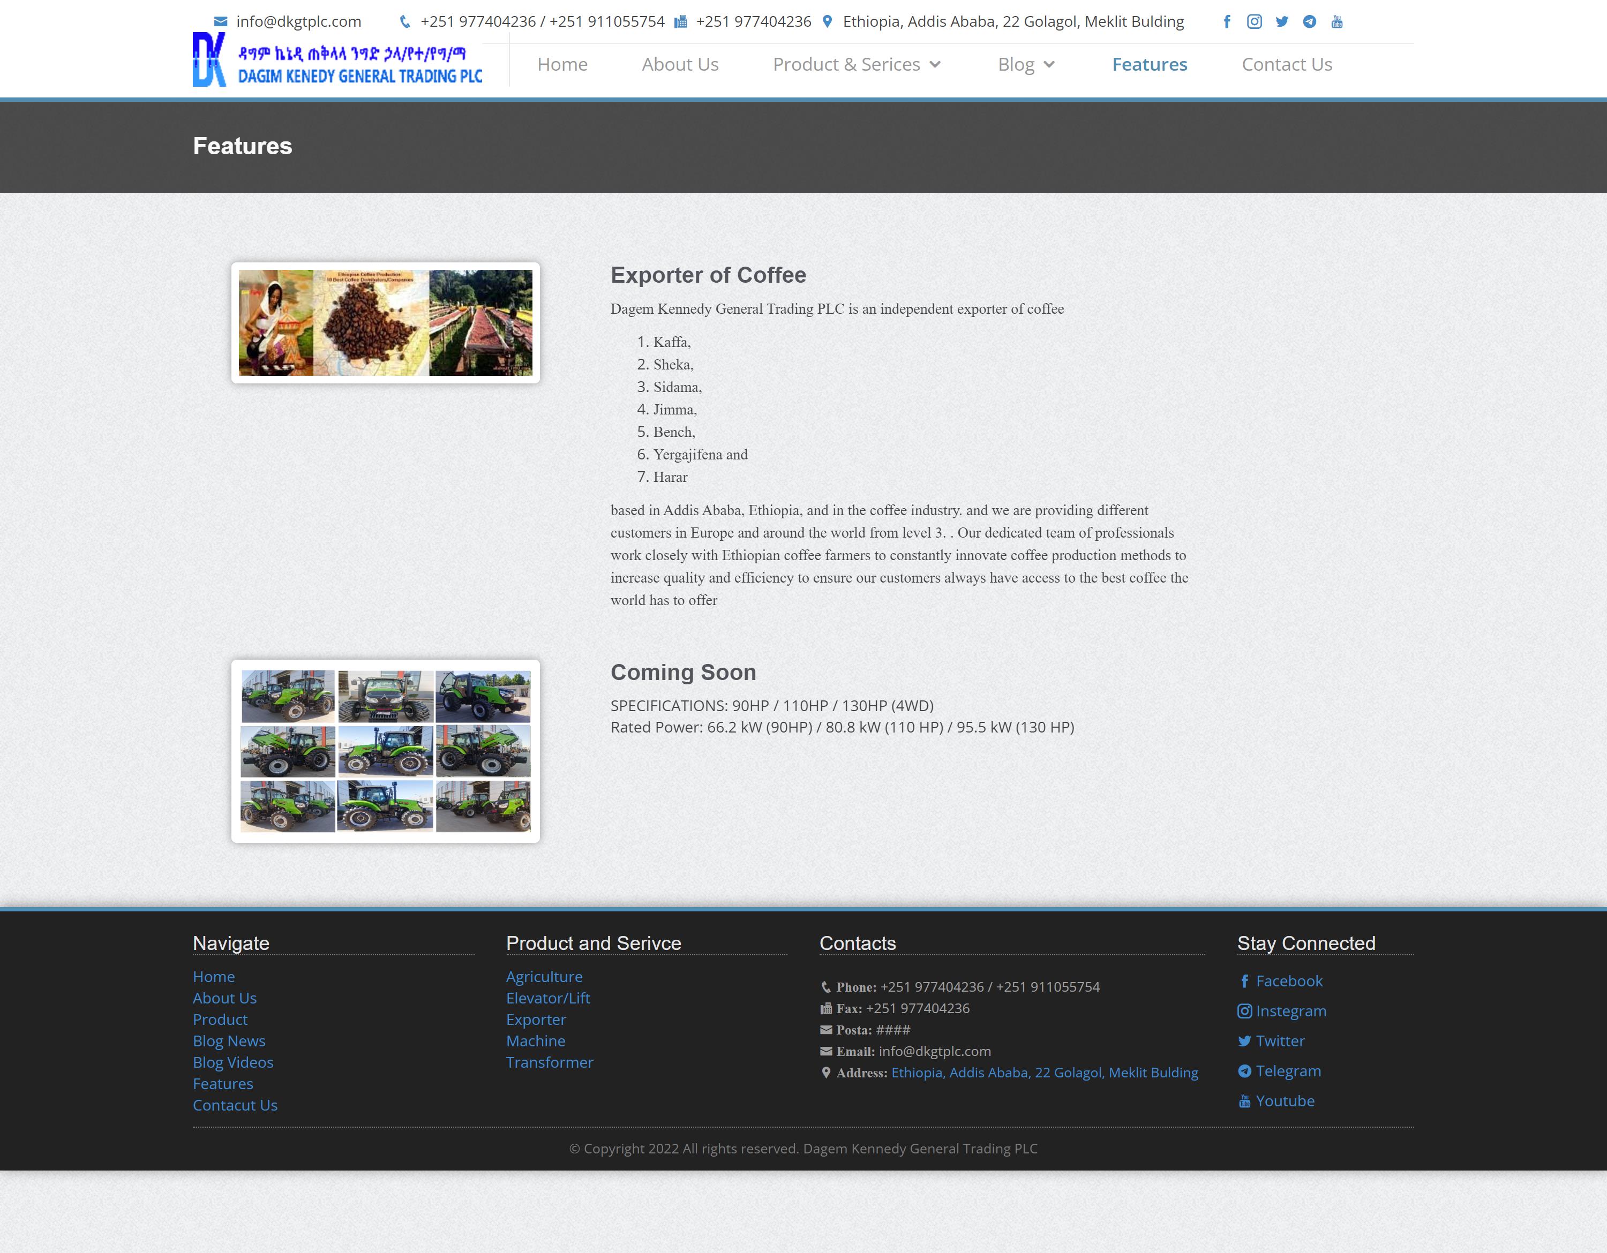1607x1253 pixels.
Task: Open the Features tab in navbar
Action: [1150, 65]
